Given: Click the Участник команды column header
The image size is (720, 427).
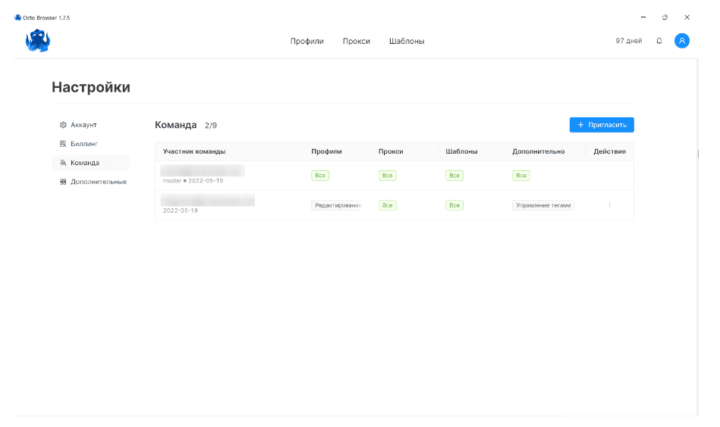Looking at the screenshot, I should (194, 151).
